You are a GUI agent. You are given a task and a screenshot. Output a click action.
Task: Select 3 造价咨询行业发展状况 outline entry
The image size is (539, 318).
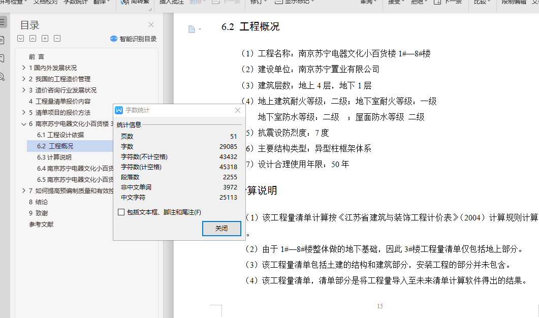point(62,90)
